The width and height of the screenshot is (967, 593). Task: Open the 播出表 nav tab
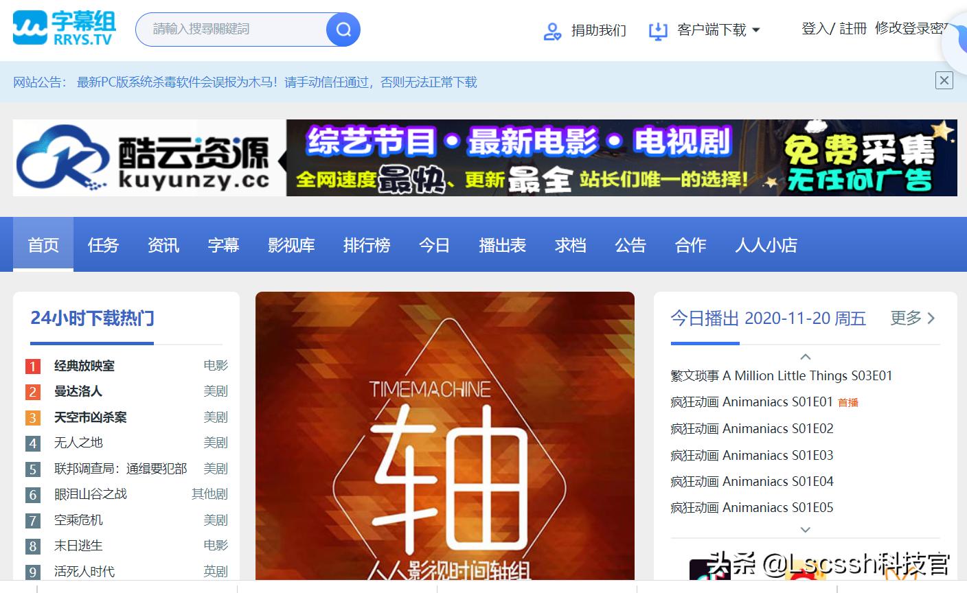502,244
